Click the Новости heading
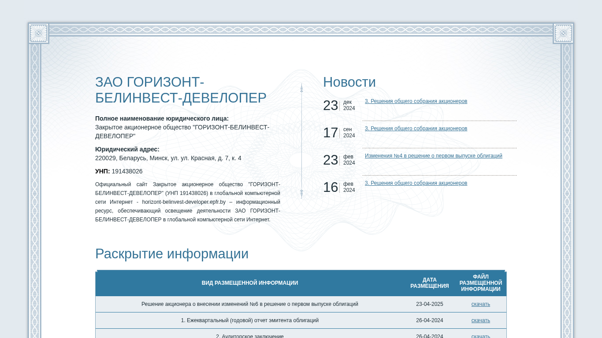The image size is (602, 338). [x=349, y=82]
